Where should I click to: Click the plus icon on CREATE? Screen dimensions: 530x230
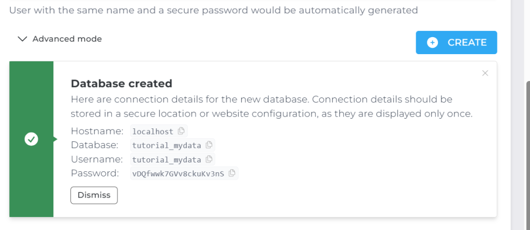(433, 43)
